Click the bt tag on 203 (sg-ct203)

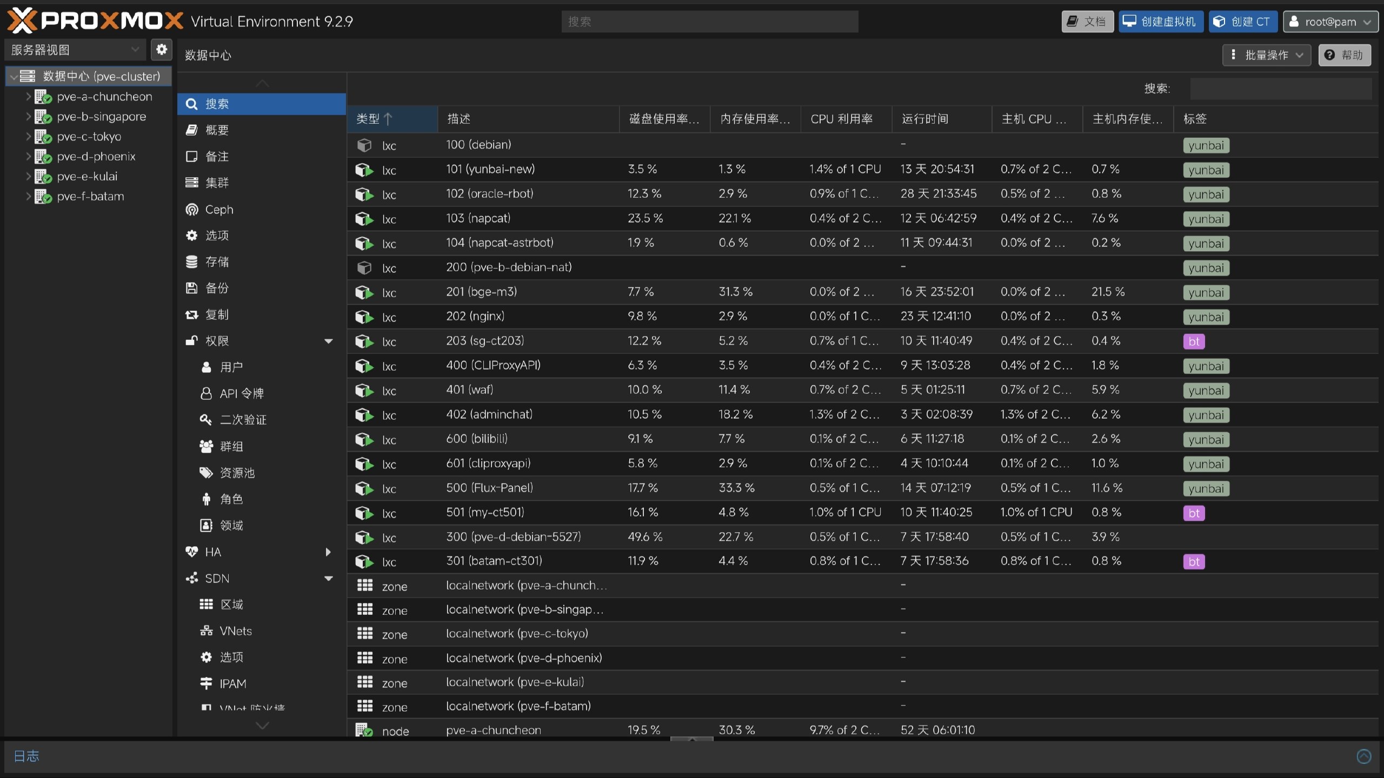click(x=1194, y=341)
